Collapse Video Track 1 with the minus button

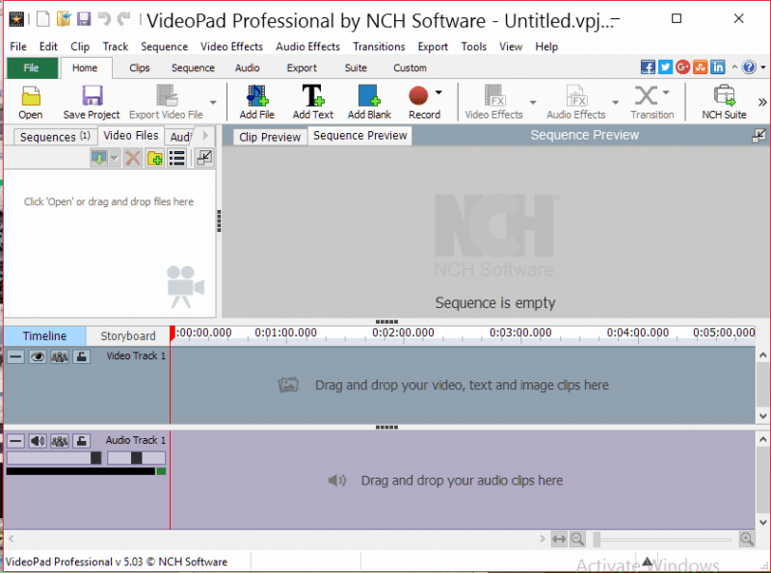pyautogui.click(x=15, y=356)
